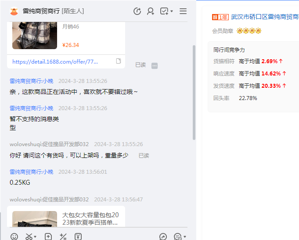Expand the screenshot tool dropdown arrow
The width and height of the screenshot is (299, 240).
[x=35, y=237]
